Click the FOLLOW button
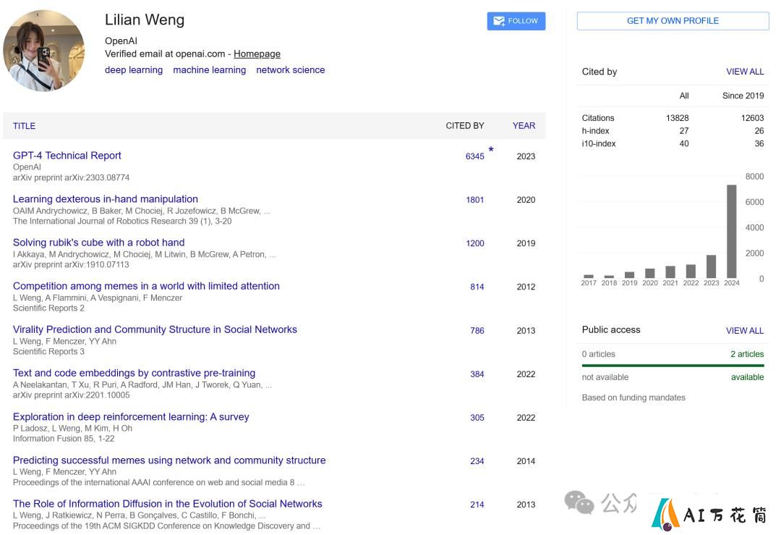 pos(516,21)
